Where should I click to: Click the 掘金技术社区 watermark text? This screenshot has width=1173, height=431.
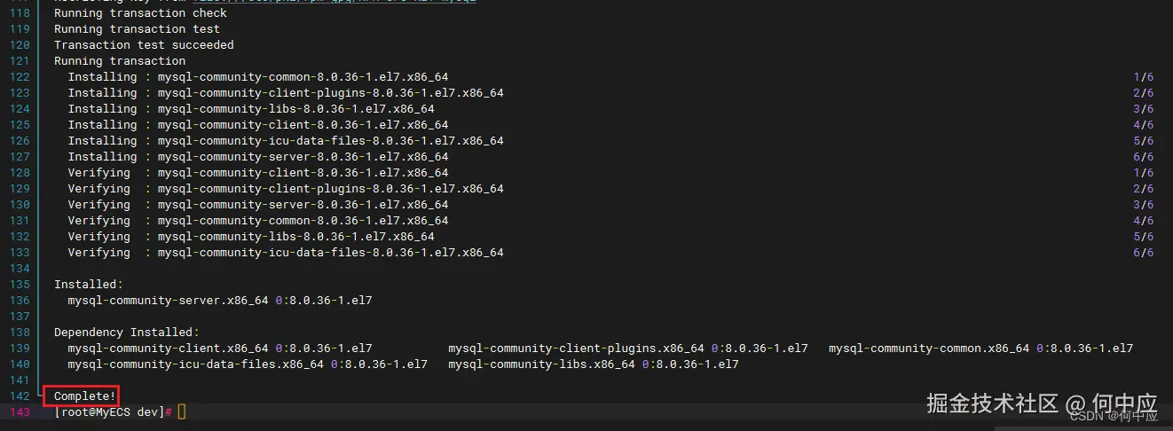coord(993,404)
